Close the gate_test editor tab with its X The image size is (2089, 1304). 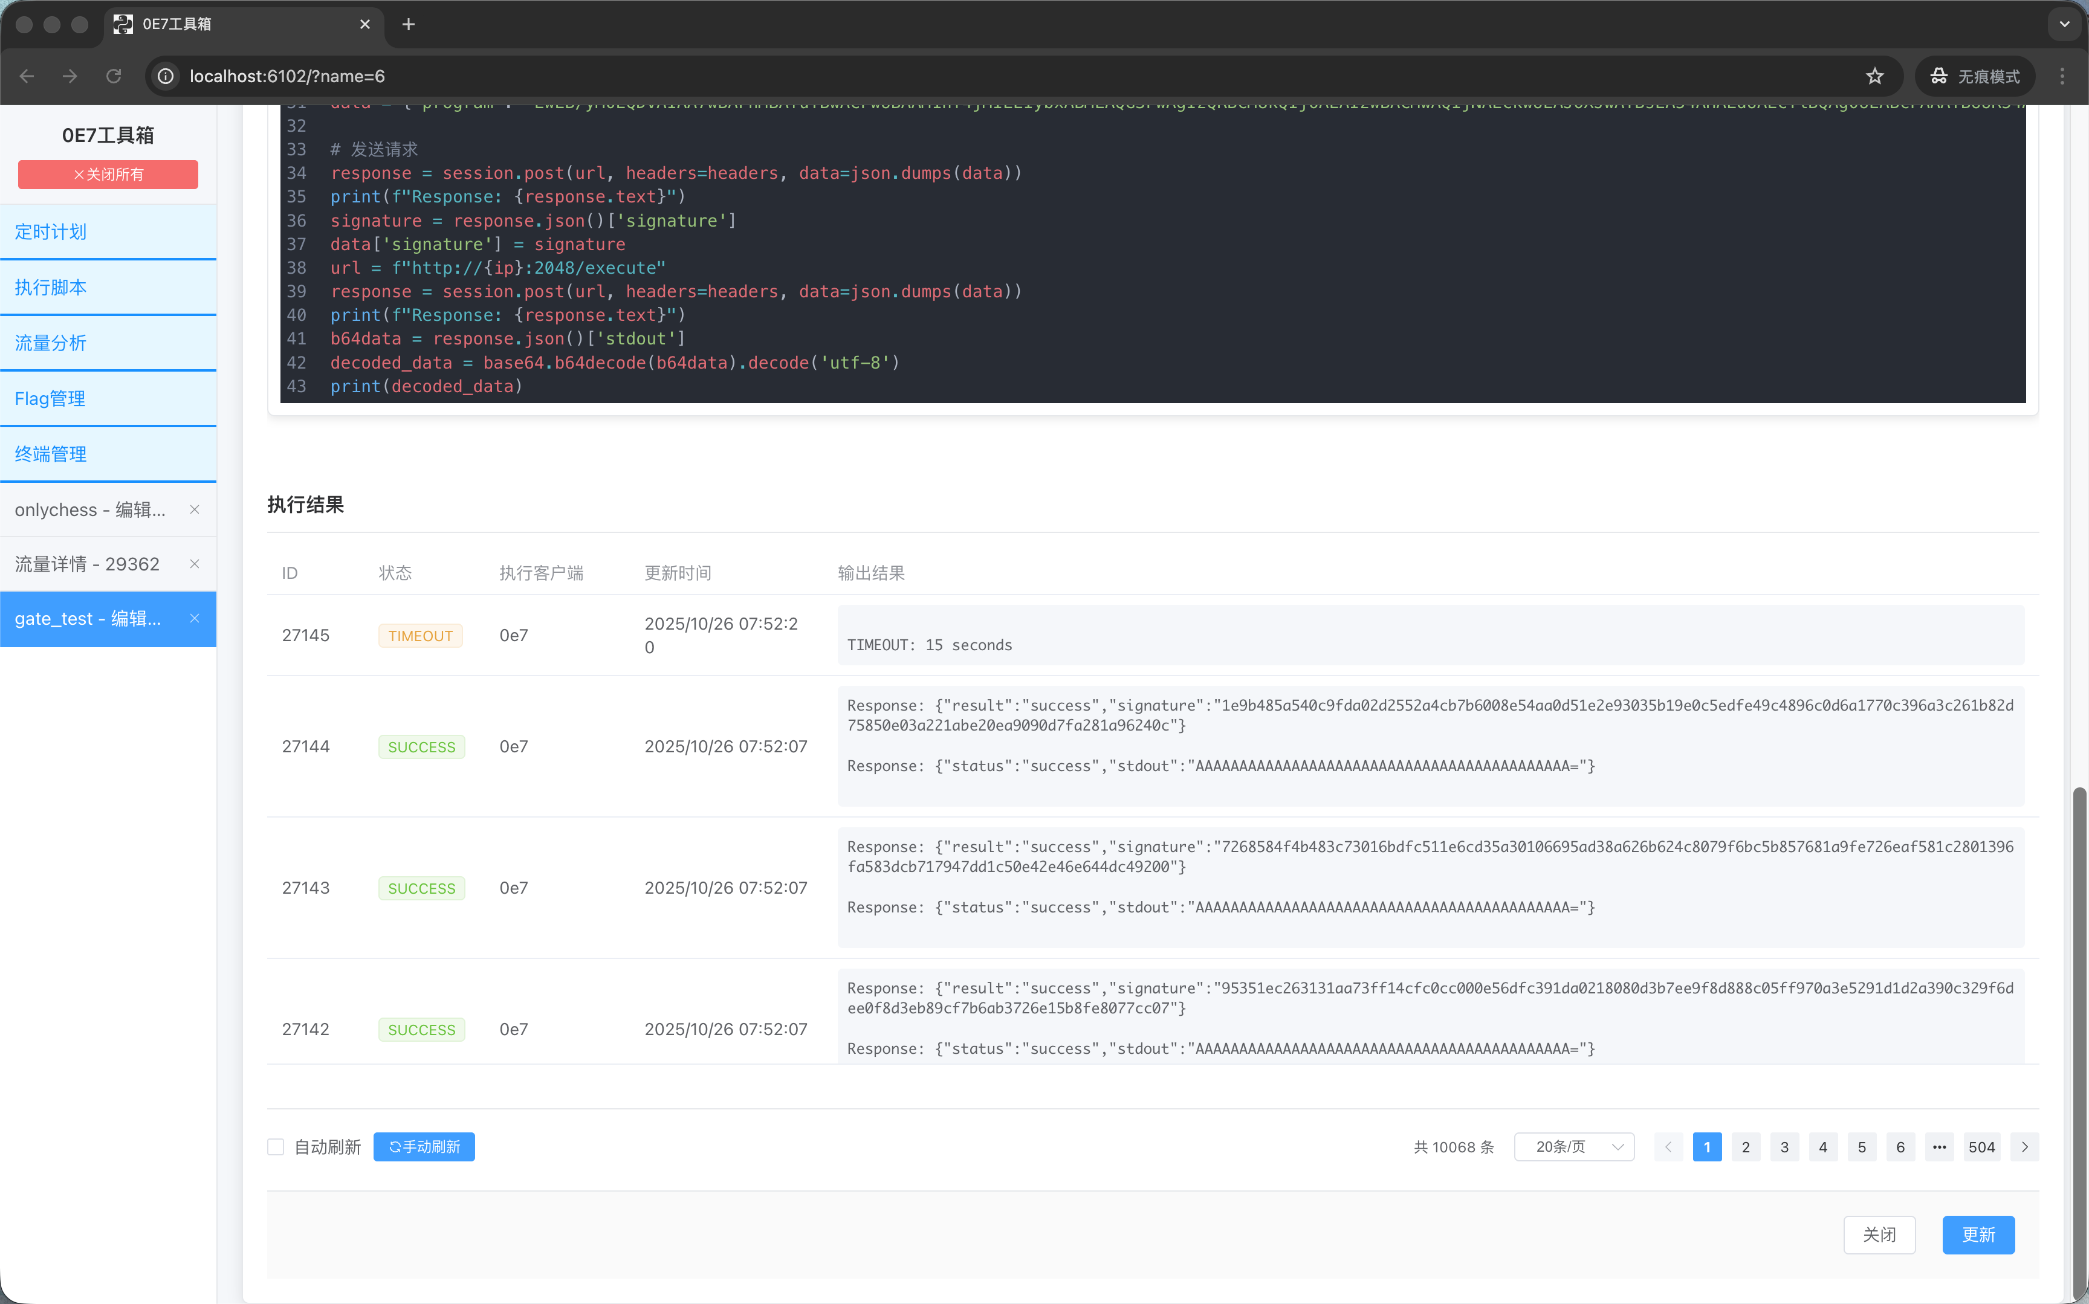[194, 618]
